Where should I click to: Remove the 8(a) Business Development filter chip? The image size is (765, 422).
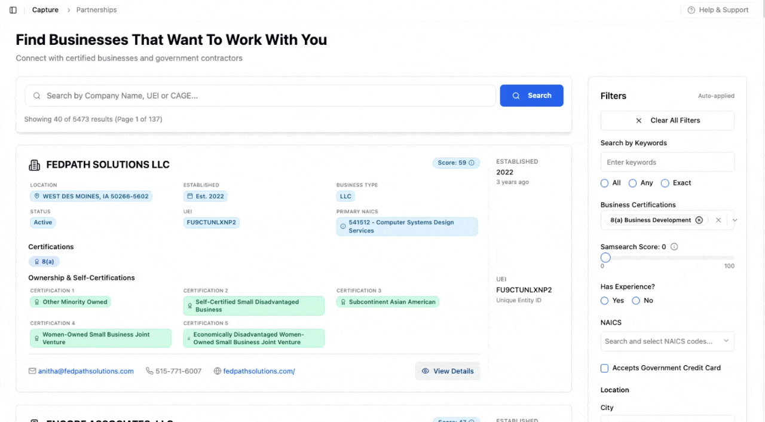pos(699,220)
